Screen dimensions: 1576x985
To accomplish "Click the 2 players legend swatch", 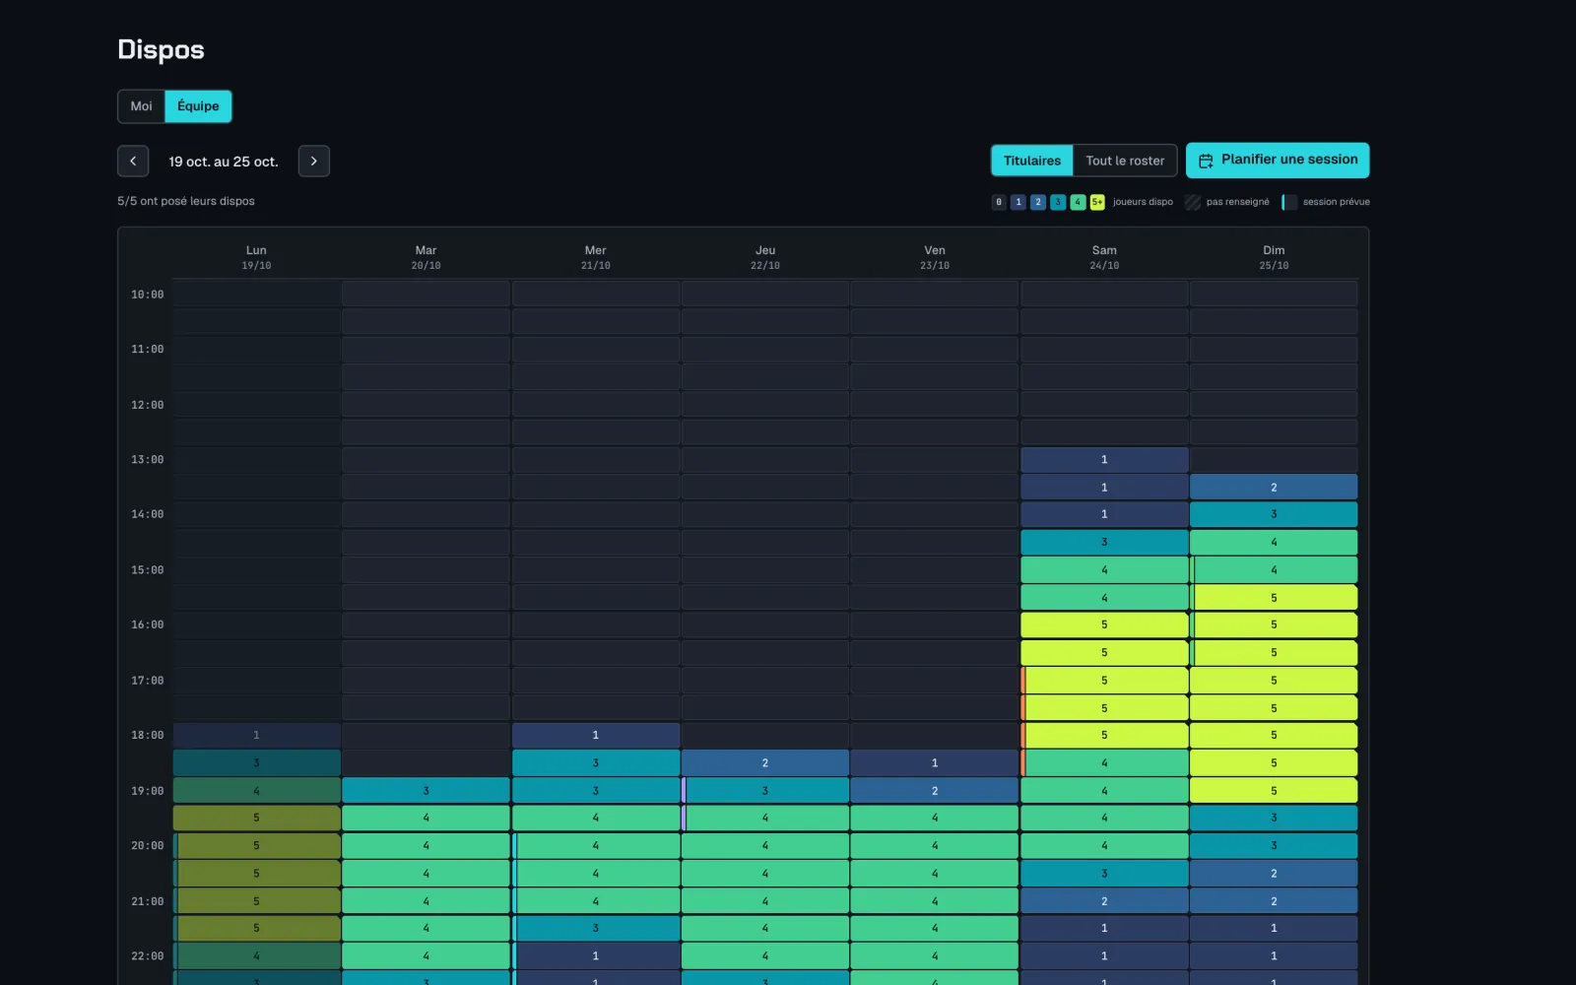I will (x=1038, y=202).
